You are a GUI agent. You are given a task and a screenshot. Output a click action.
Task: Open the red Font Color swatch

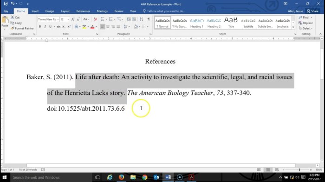tap(92, 27)
